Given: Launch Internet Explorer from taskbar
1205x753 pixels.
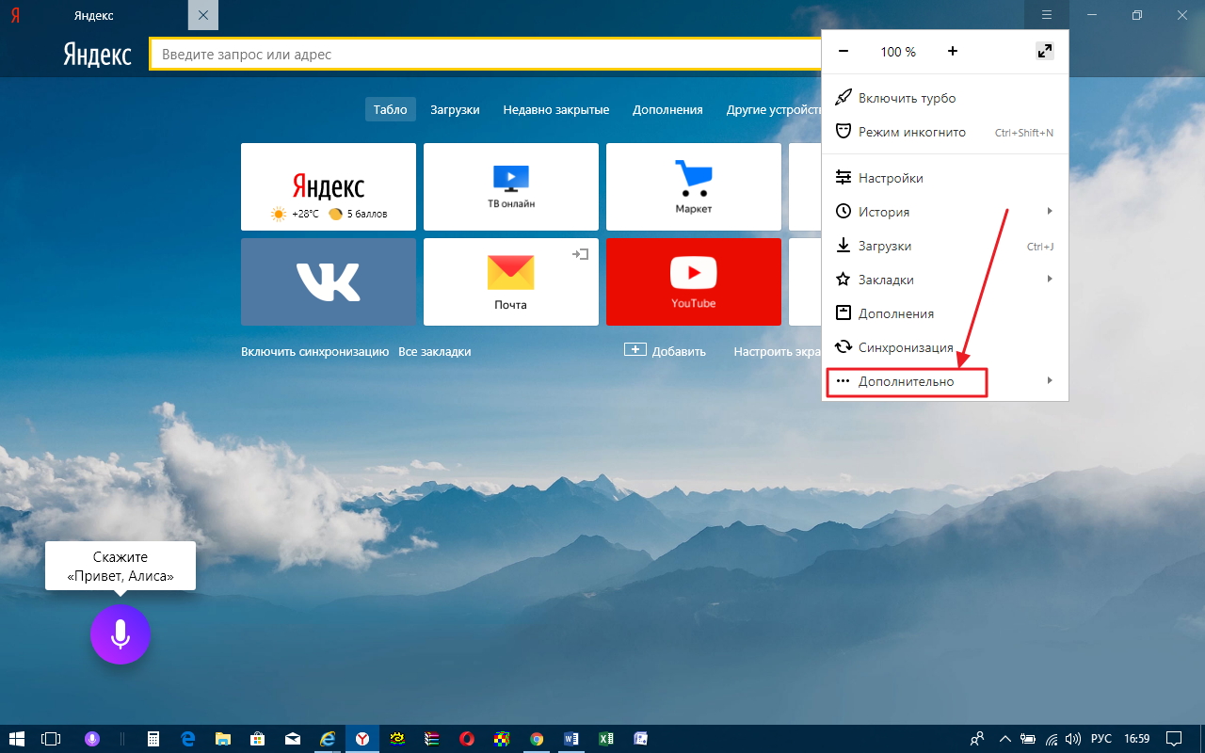Looking at the screenshot, I should (328, 739).
